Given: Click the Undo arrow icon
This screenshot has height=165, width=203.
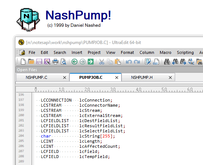Looking at the screenshot, I should 129,62.
